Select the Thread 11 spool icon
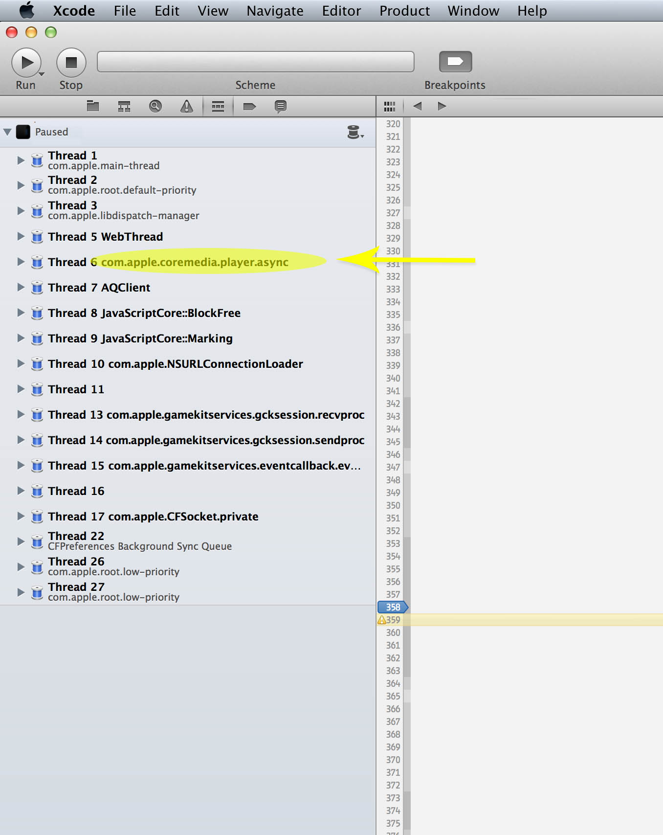Viewport: 663px width, 835px height. (x=37, y=389)
